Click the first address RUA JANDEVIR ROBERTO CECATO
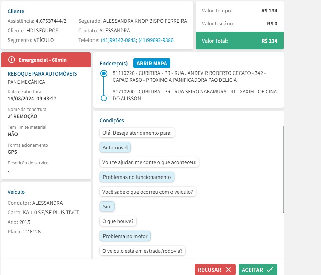The height and width of the screenshot is (275, 321). [189, 77]
